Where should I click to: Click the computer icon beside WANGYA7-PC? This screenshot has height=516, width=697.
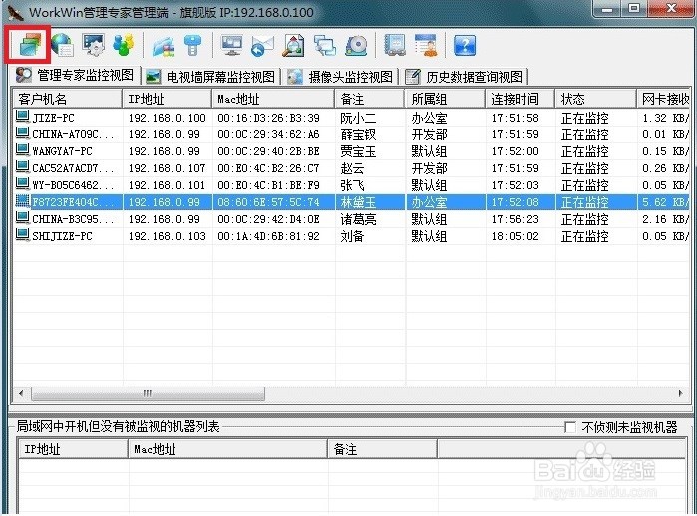[x=22, y=150]
